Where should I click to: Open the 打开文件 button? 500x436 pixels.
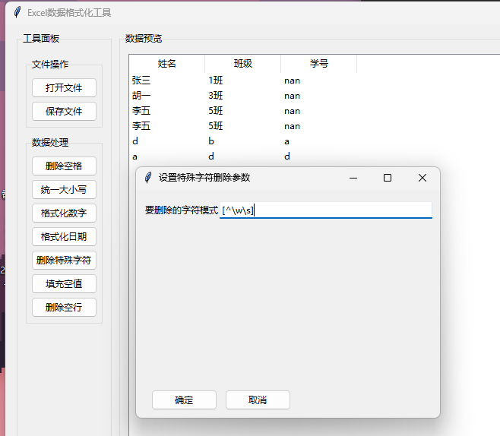(64, 87)
